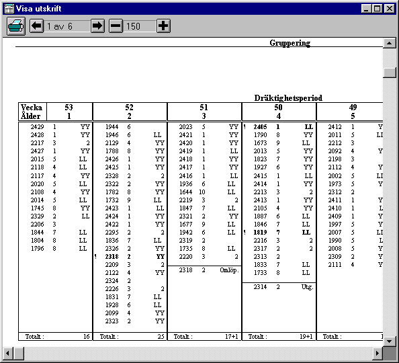Close the Visa utskrift window
The image size is (399, 363).
coord(390,9)
